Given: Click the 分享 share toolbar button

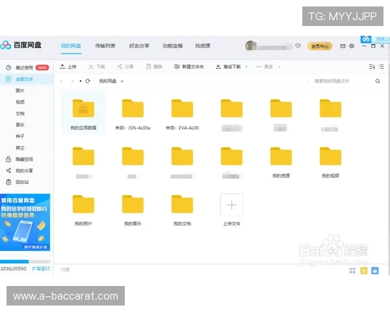Looking at the screenshot, I should click(125, 67).
